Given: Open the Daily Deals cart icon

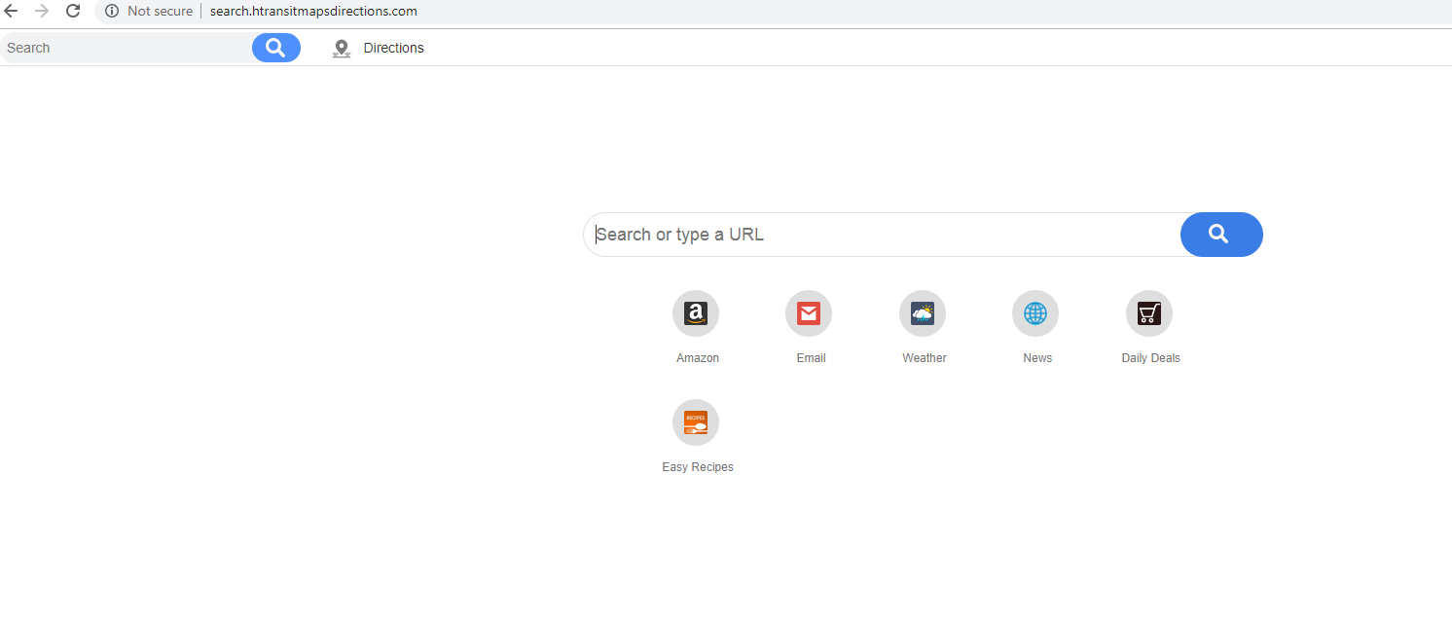Looking at the screenshot, I should [1149, 313].
